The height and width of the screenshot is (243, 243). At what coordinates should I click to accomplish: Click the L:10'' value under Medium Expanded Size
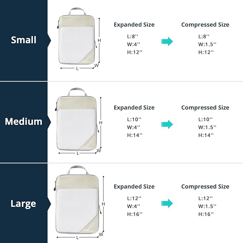[135, 119]
